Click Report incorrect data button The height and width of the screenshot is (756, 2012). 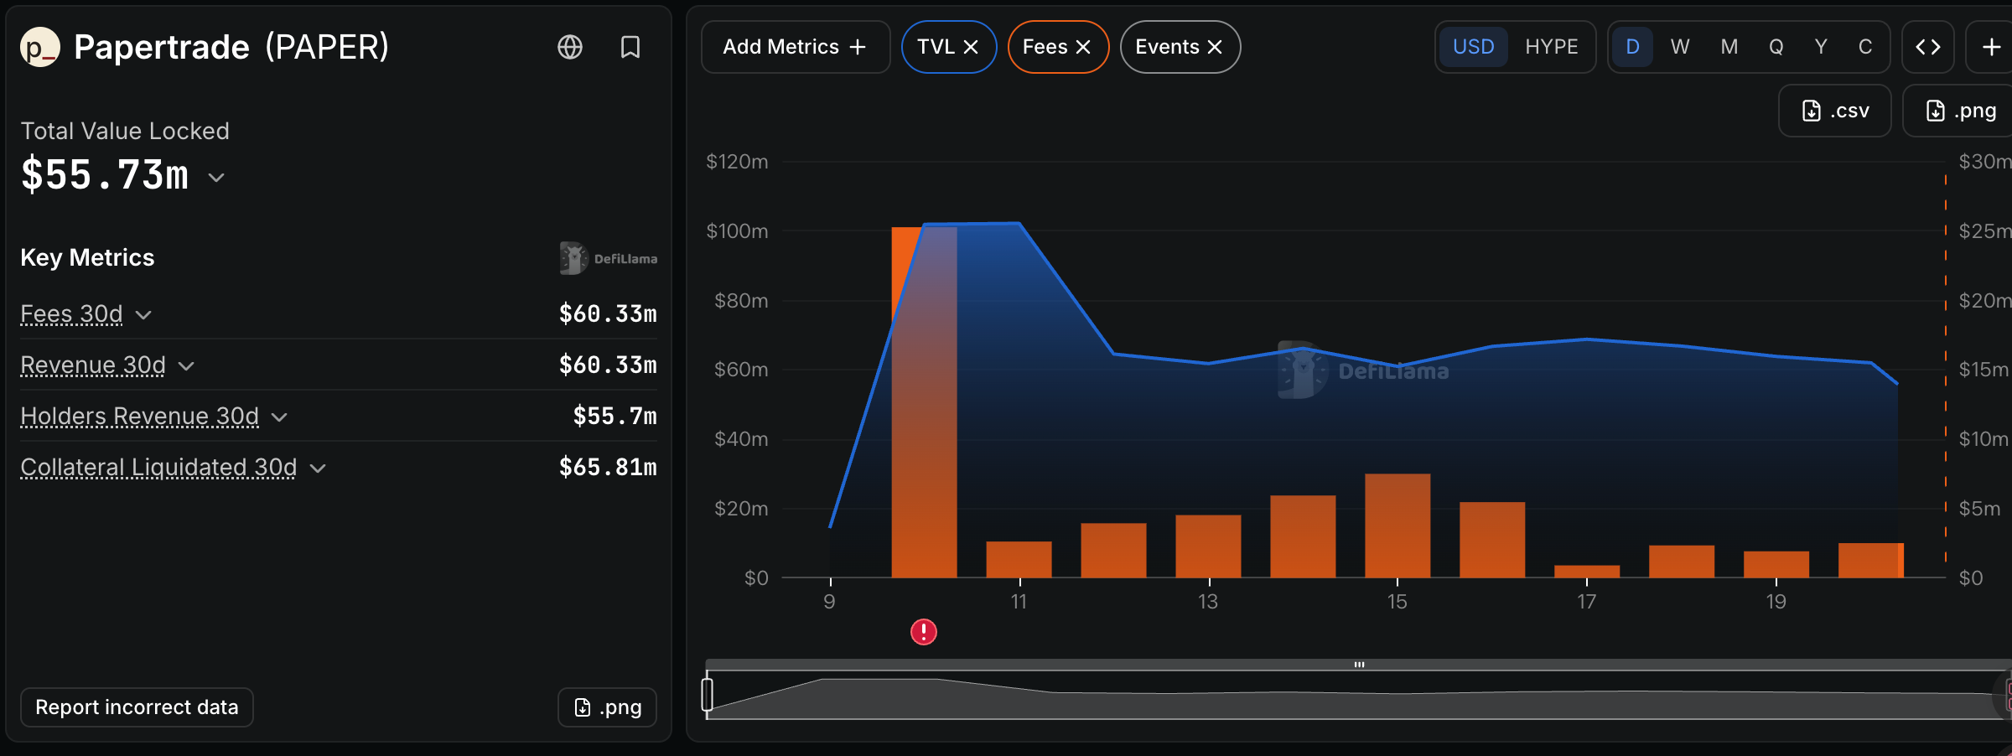(137, 707)
